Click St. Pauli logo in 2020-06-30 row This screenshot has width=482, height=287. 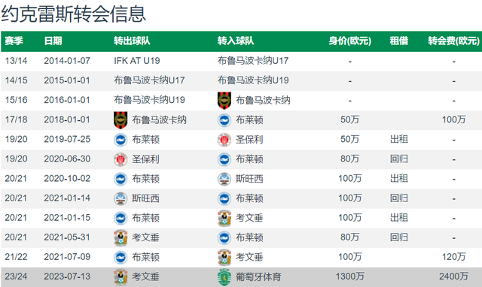120,159
